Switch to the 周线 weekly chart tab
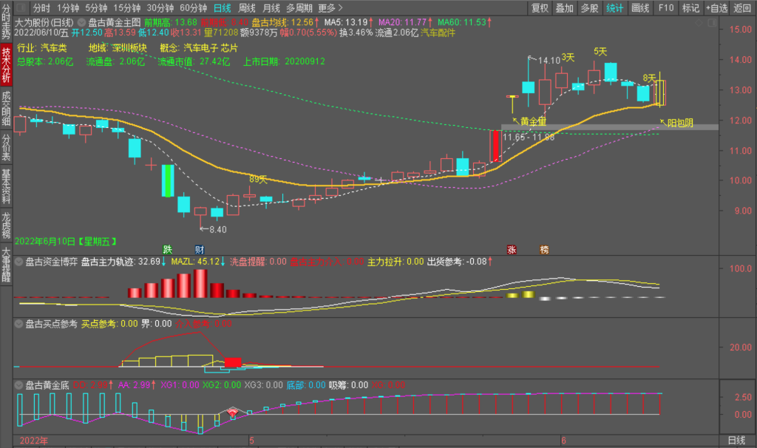Screen dimensions: 757x448 click(x=246, y=8)
